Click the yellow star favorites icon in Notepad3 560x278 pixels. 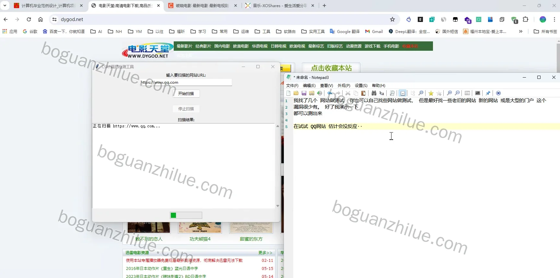point(431,93)
